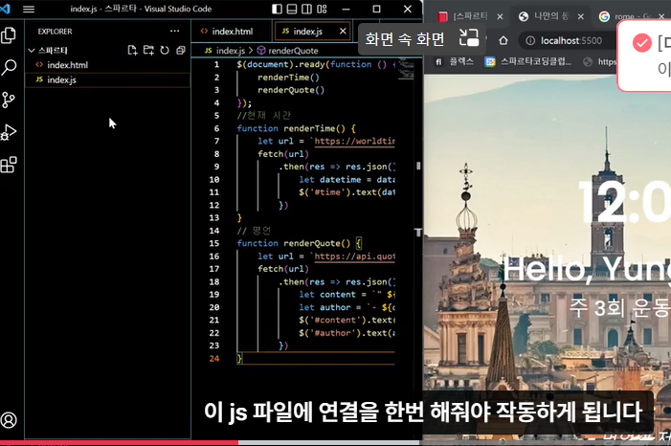Click the api.quot URL on line 16
The height and width of the screenshot is (446, 671).
click(x=355, y=256)
